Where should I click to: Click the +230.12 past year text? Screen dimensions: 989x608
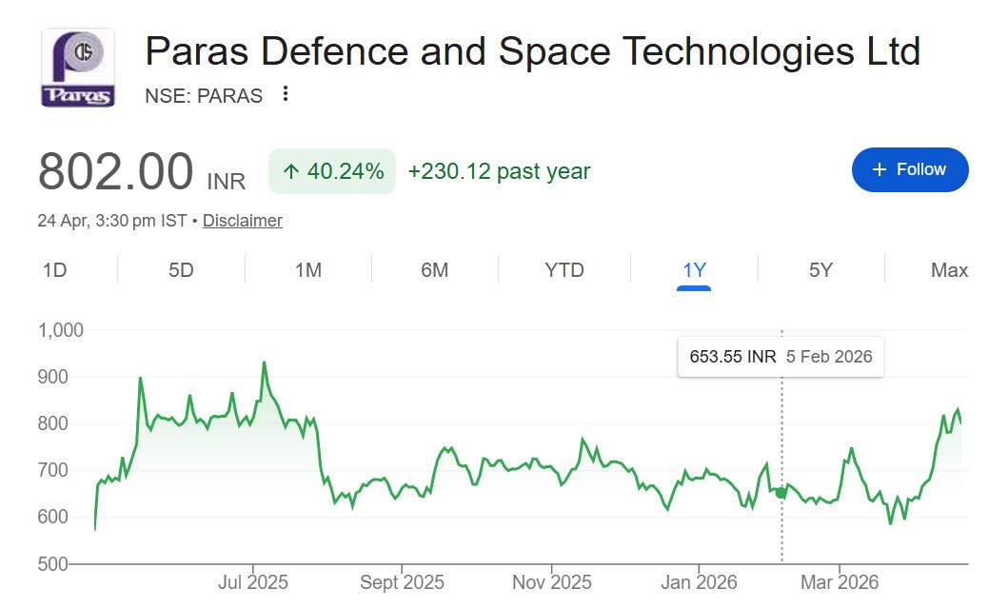(x=499, y=171)
